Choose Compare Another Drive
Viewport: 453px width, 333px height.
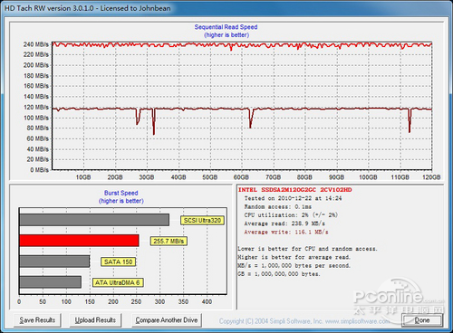point(167,320)
